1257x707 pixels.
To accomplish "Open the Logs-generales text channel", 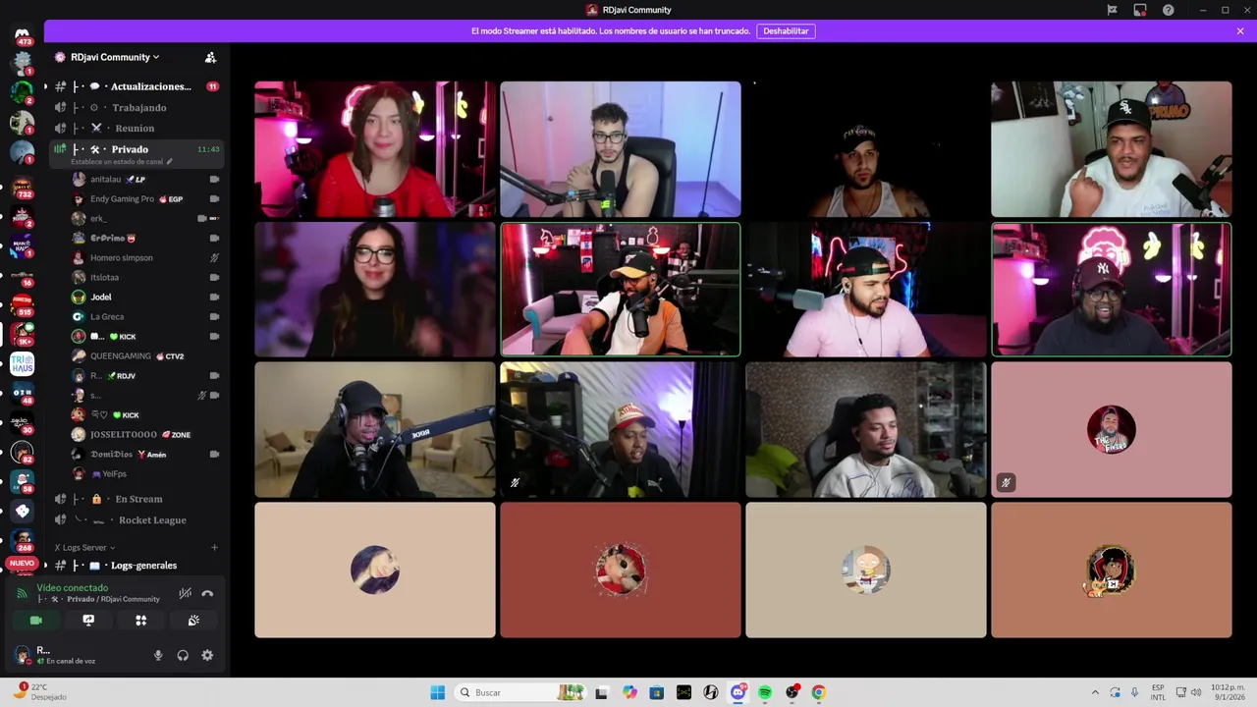I will point(137,566).
